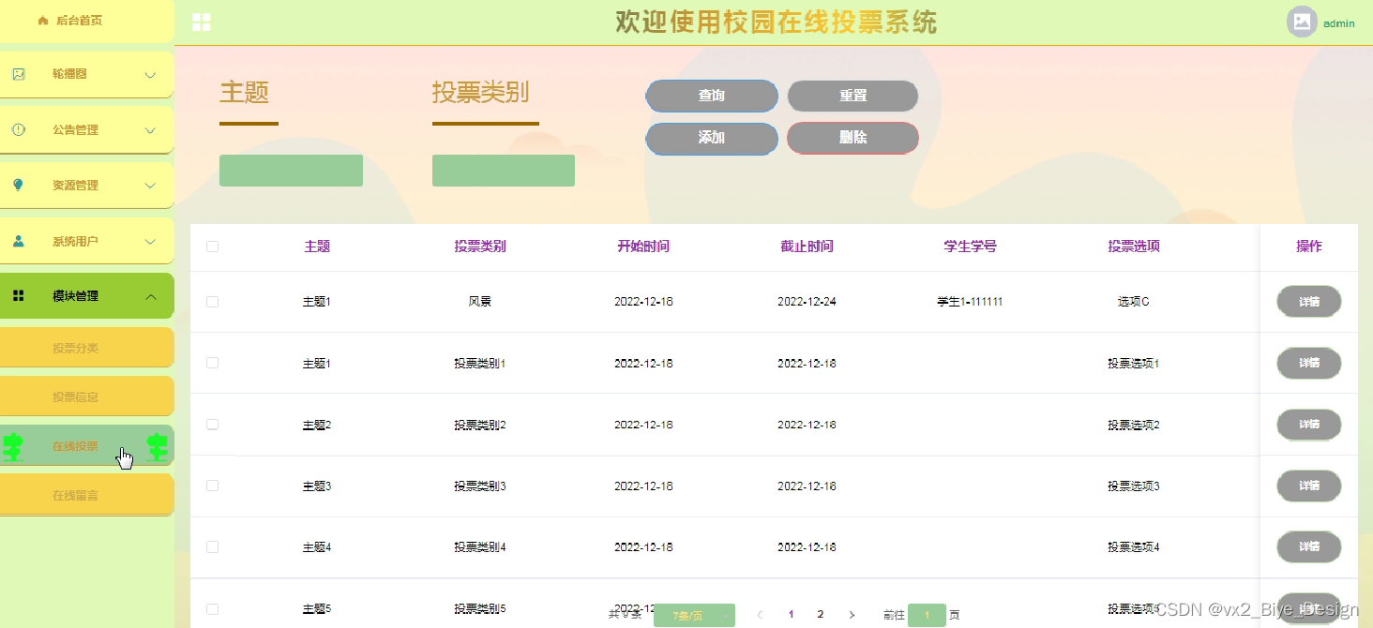The width and height of the screenshot is (1373, 628).
Task: Click the 截止时间 column header
Action: point(807,247)
